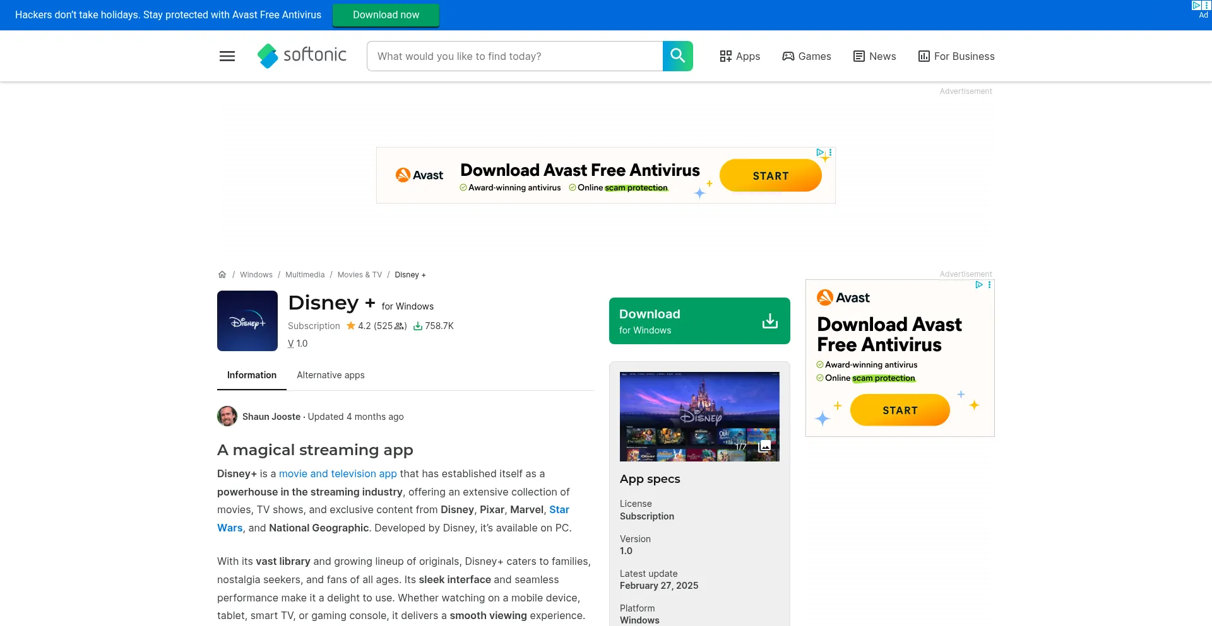Click the star rating icon
This screenshot has height=626, width=1212.
(x=351, y=326)
